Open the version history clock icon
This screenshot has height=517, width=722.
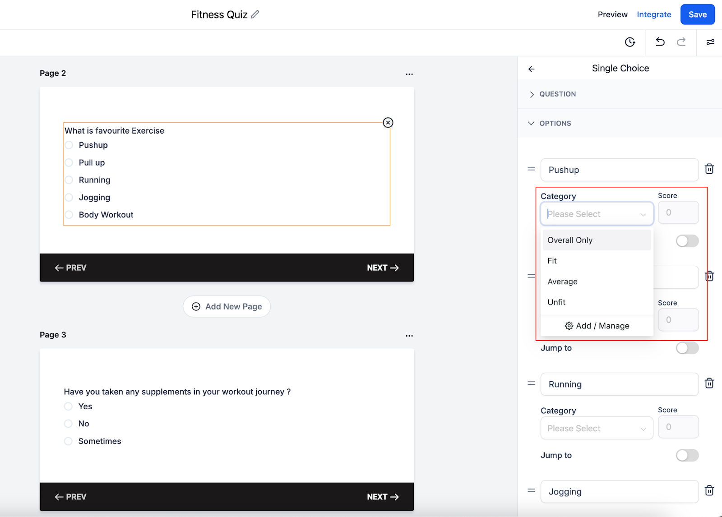(630, 42)
